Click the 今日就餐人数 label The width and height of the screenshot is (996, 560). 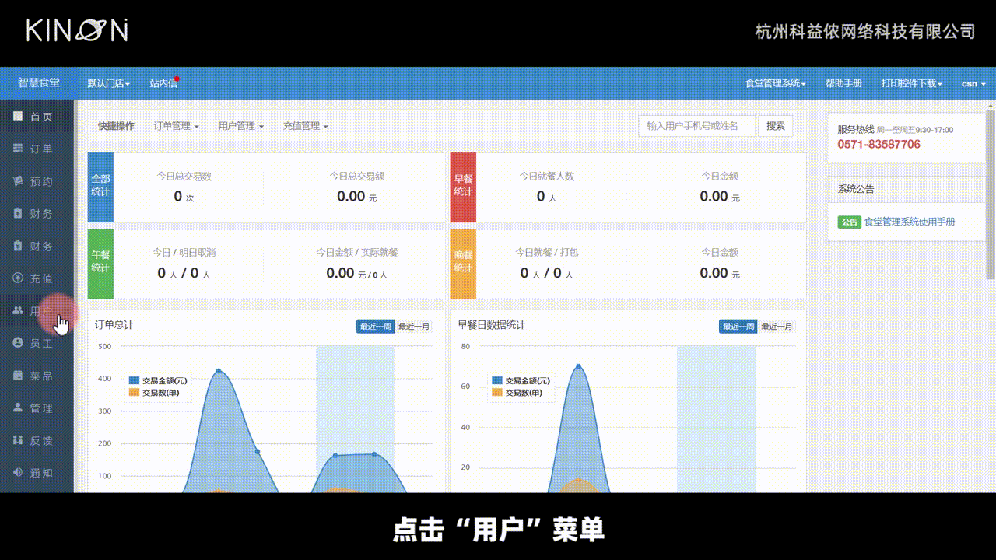point(547,177)
